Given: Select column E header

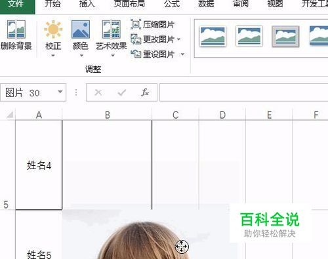Looking at the screenshot, I should pyautogui.click(x=269, y=115).
